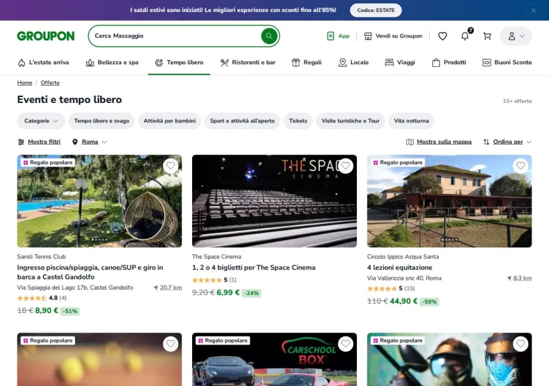549x386 pixels.
Task: Open the Roma location dropdown
Action: coord(90,142)
